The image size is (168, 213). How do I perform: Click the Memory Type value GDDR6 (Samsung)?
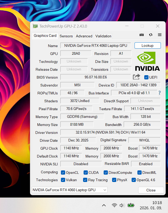pos(82,116)
